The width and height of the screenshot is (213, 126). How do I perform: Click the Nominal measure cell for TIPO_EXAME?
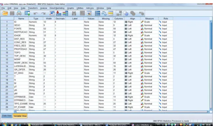click(x=150, y=104)
